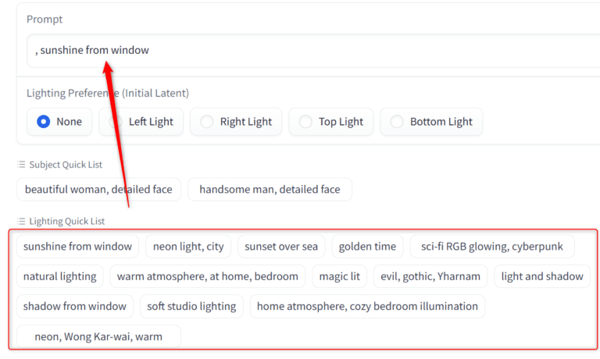Select the 'natural lighting' preset
The width and height of the screenshot is (600, 359).
click(60, 276)
